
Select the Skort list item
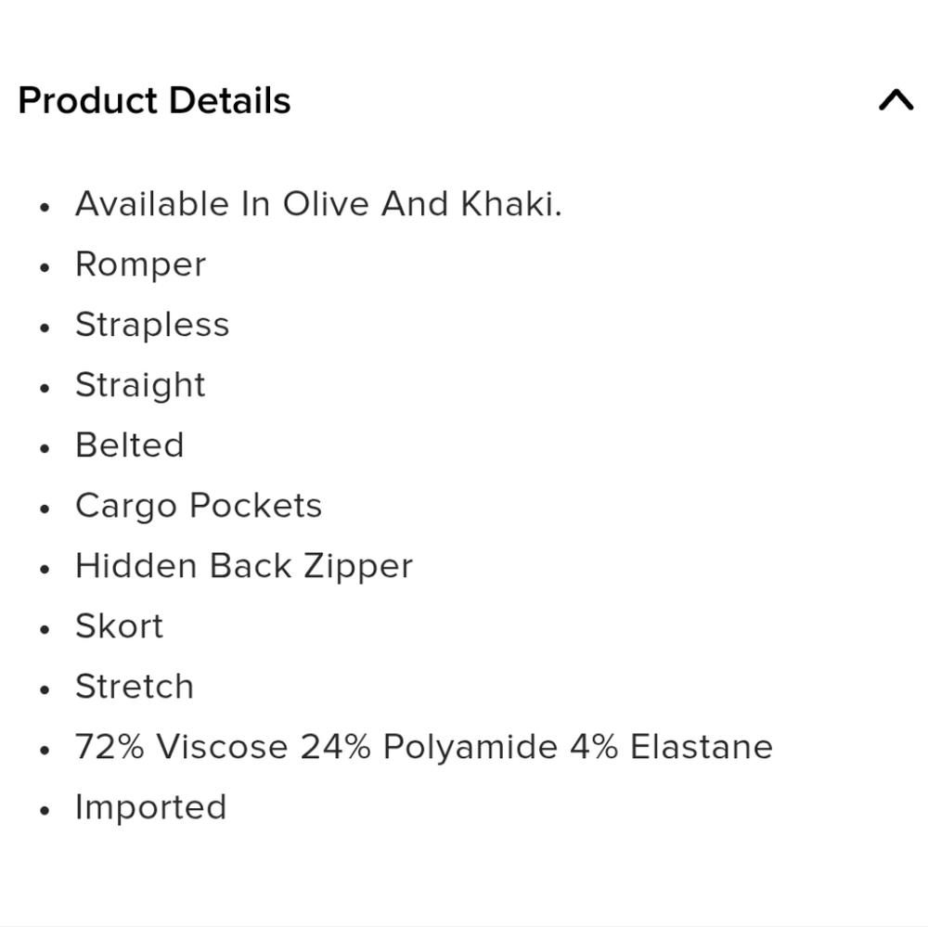(119, 626)
